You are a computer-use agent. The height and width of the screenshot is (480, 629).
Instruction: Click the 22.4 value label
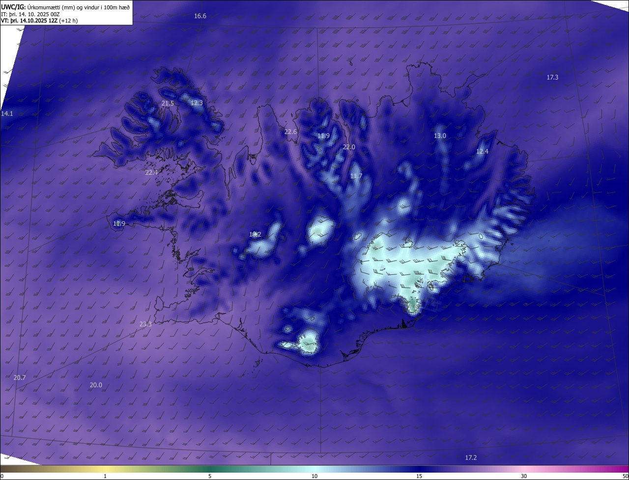[151, 173]
